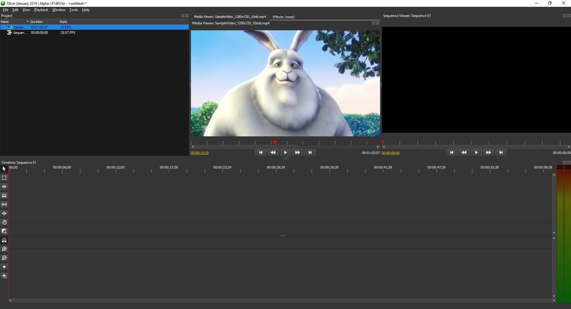571x309 pixels.
Task: Switch to the Effects tab
Action: (x=283, y=17)
